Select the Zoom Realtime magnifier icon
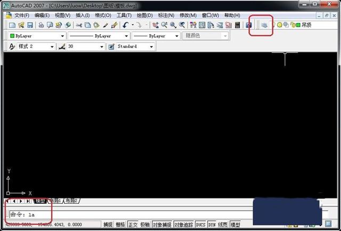The image size is (341, 231). click(x=164, y=25)
